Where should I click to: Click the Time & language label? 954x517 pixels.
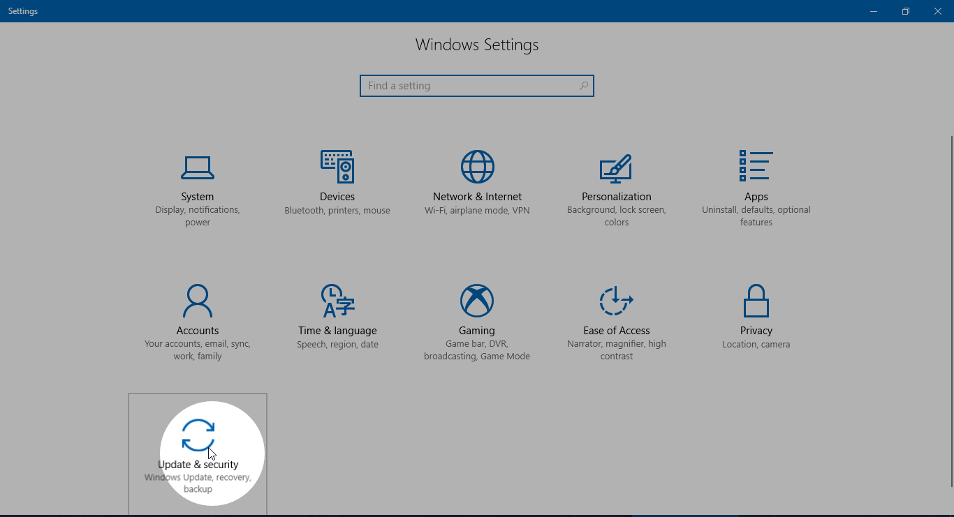(337, 331)
